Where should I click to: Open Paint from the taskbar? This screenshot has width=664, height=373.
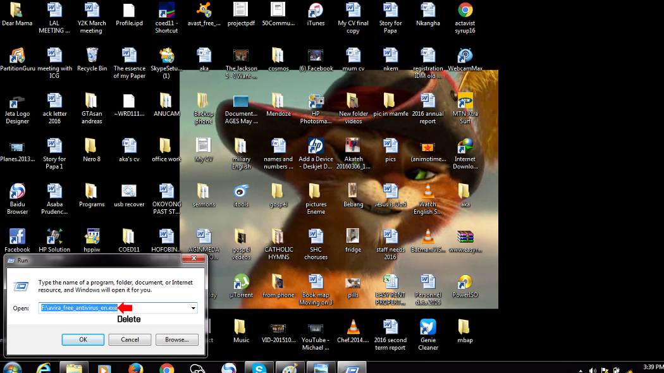pos(290,367)
